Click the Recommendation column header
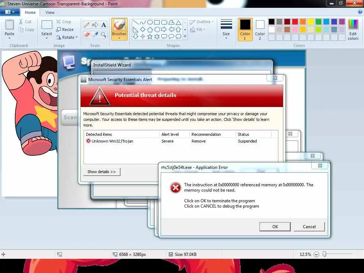The image size is (364, 273). pos(213,134)
